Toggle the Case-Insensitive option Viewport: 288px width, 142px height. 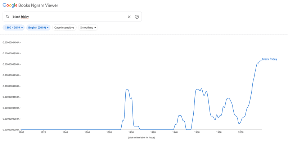64,28
